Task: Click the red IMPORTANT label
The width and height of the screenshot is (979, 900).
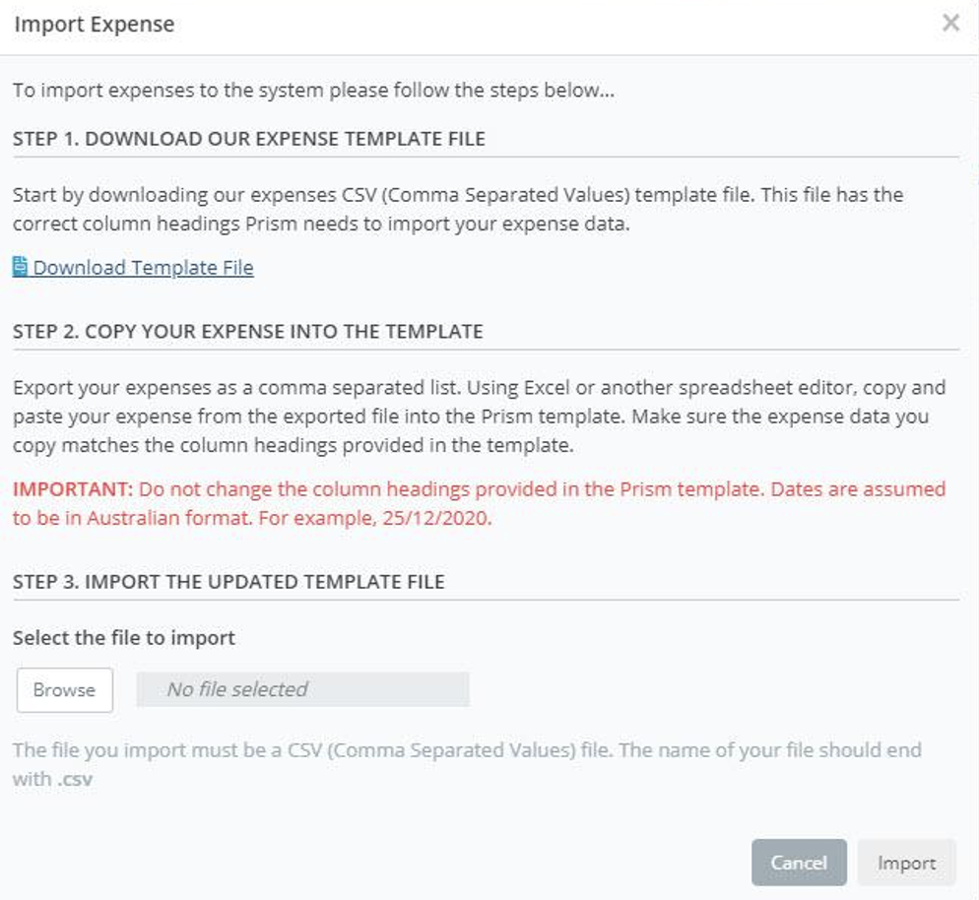Action: 72,489
